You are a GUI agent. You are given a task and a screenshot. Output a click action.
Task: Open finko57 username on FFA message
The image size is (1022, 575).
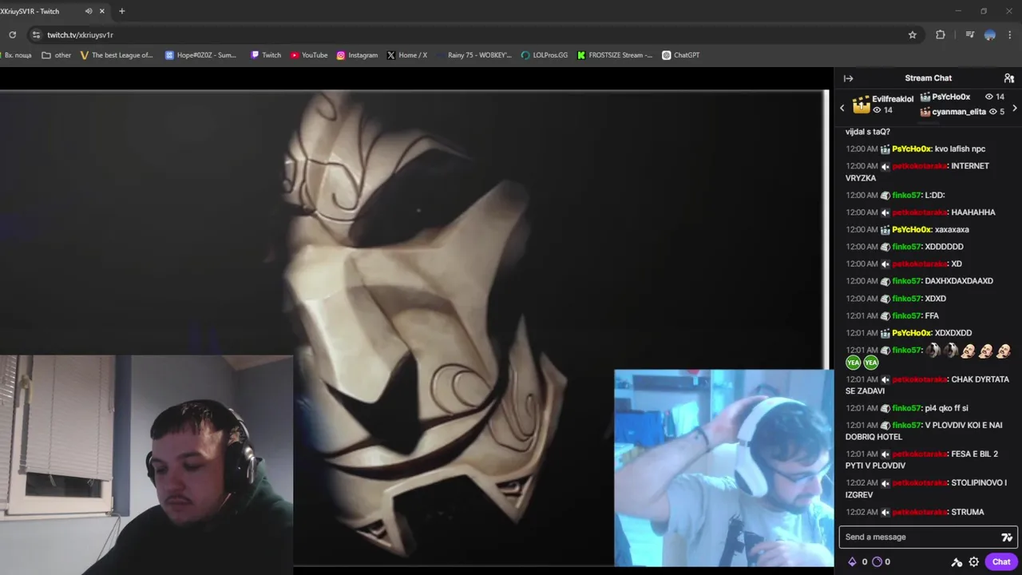(x=906, y=315)
